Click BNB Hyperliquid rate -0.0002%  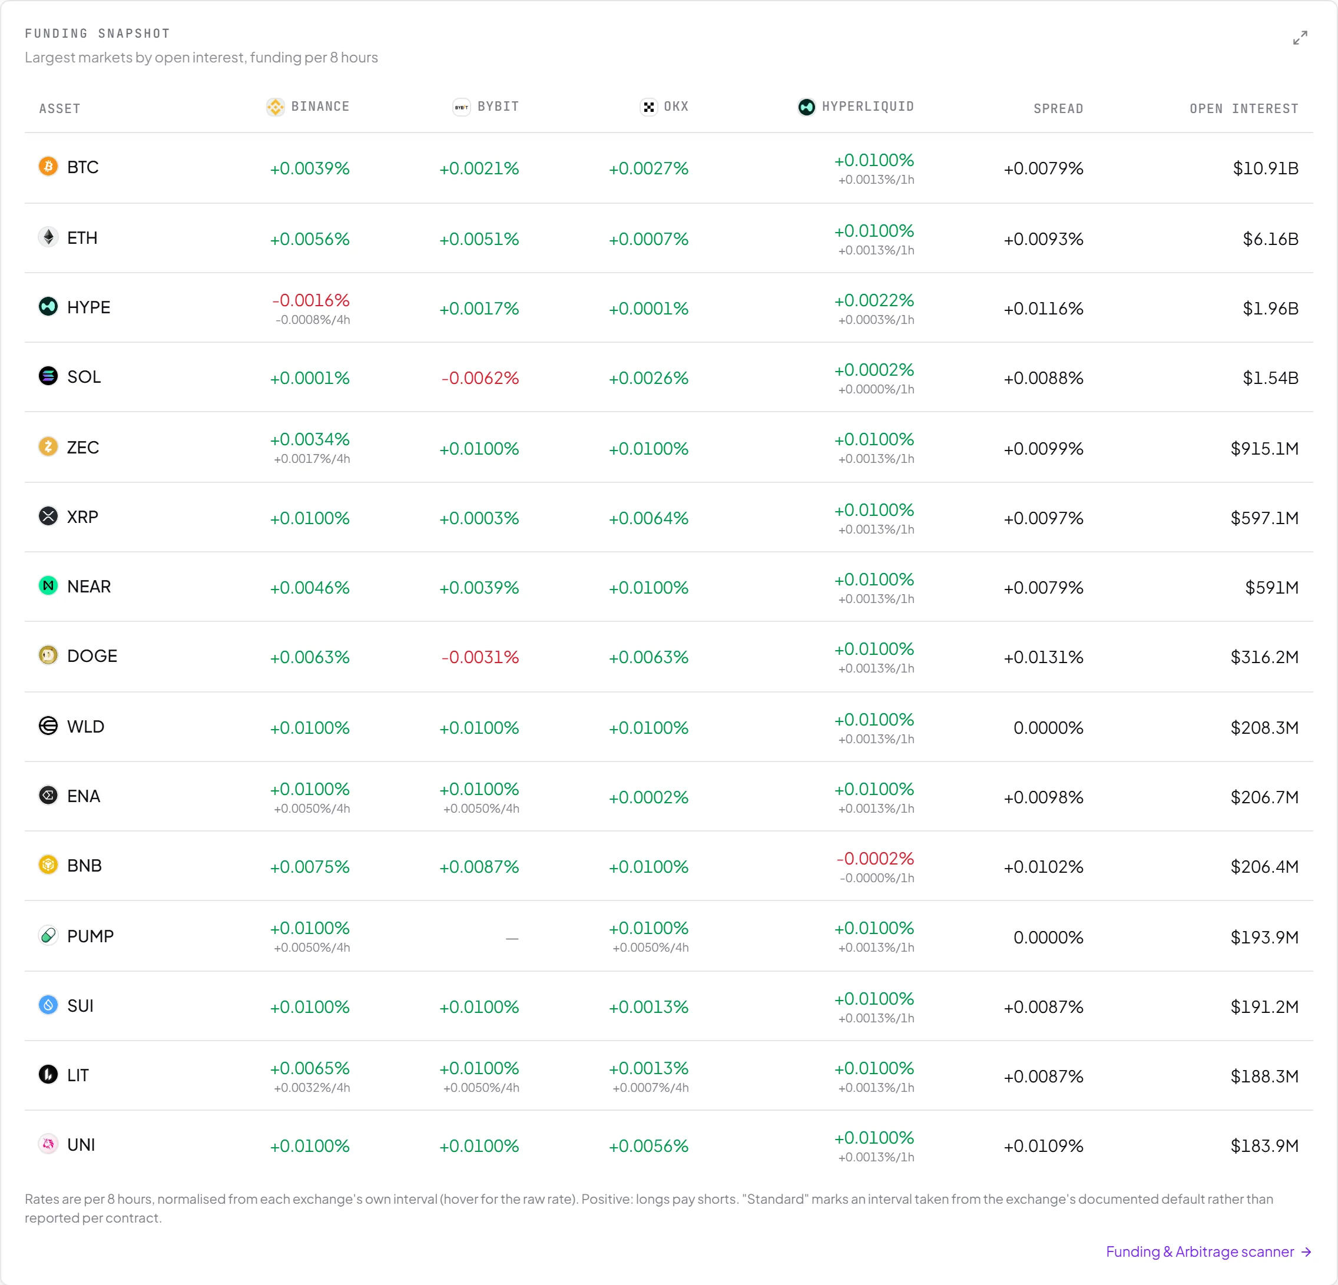[875, 858]
